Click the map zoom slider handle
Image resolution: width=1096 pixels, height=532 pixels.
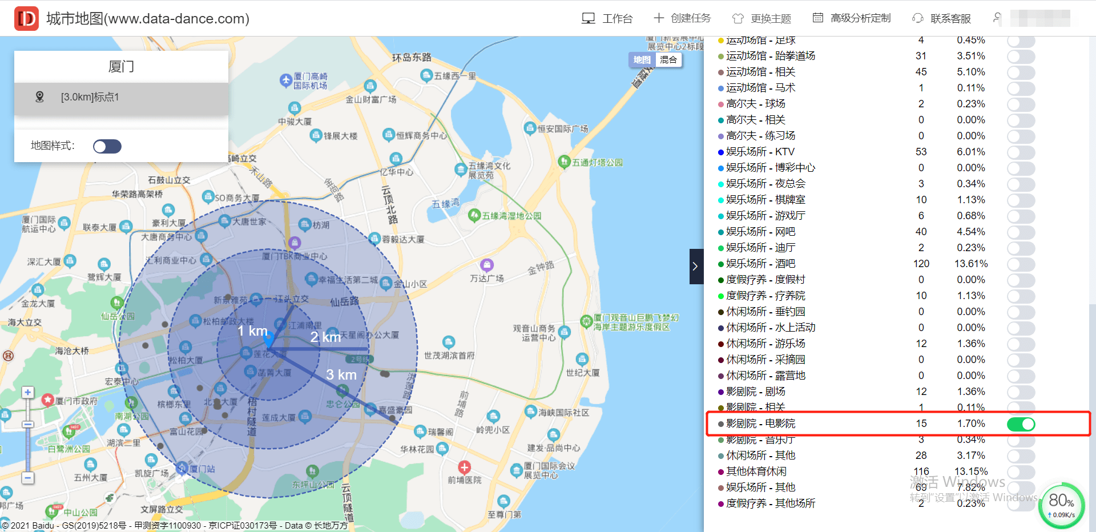coord(28,424)
